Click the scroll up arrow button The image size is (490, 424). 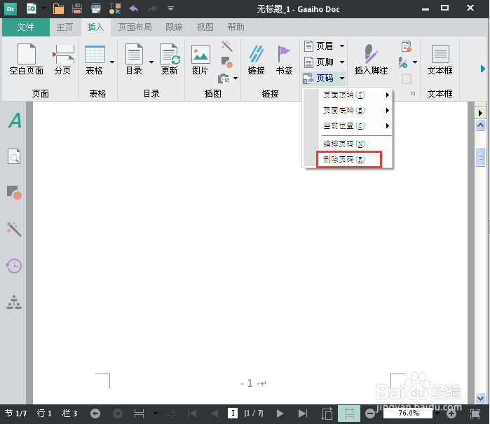(x=480, y=125)
